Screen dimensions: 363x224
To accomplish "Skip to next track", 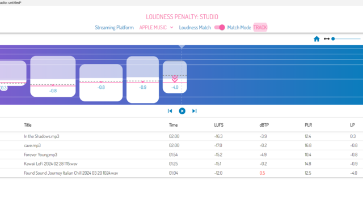I will [195, 111].
